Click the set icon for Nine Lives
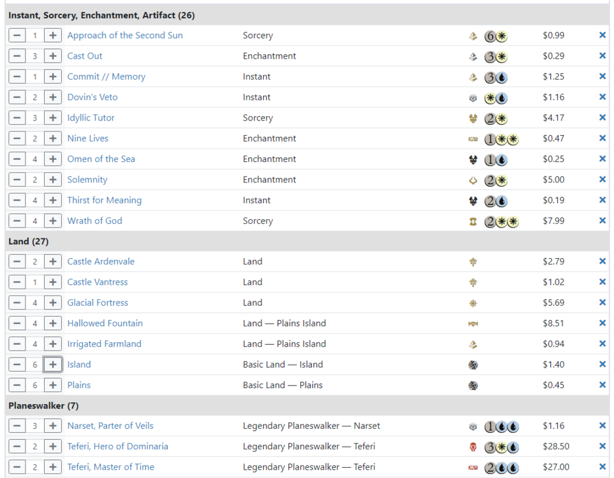Viewport: 614px width, 478px height. pos(473,139)
